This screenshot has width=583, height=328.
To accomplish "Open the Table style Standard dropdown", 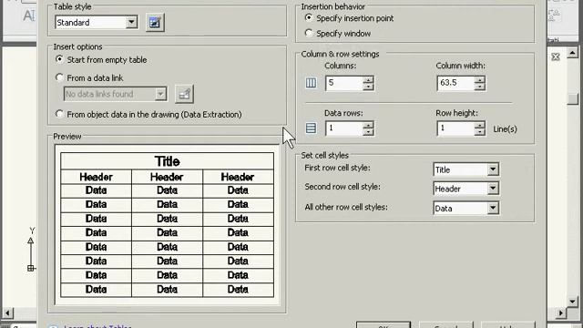I will pos(131,22).
